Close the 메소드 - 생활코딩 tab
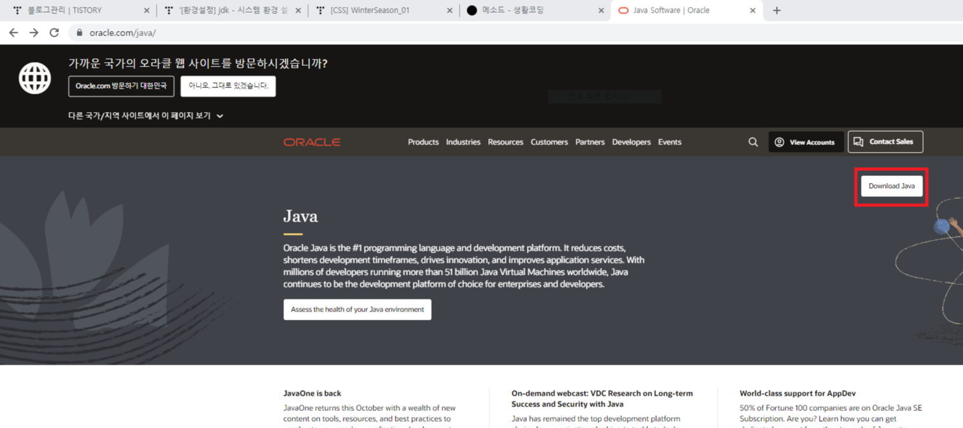The width and height of the screenshot is (963, 428). (601, 11)
